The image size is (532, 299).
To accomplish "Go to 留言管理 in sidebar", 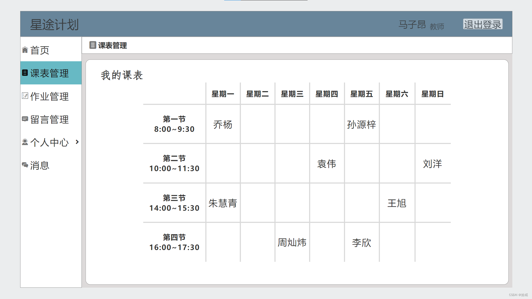I will coord(49,120).
